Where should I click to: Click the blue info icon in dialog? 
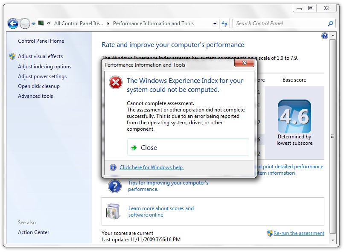coord(113,167)
